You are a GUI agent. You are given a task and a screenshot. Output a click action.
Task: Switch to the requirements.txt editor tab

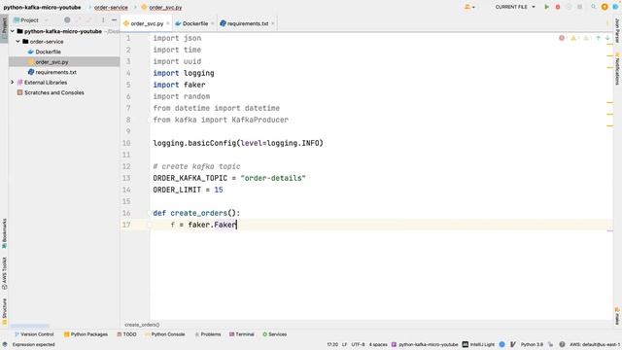pyautogui.click(x=247, y=23)
